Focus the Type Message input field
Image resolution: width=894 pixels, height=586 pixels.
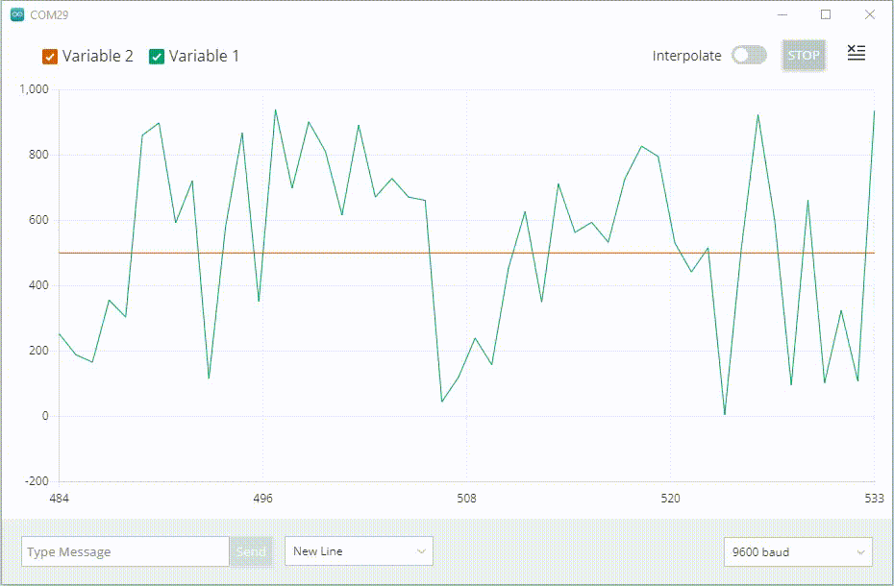125,551
